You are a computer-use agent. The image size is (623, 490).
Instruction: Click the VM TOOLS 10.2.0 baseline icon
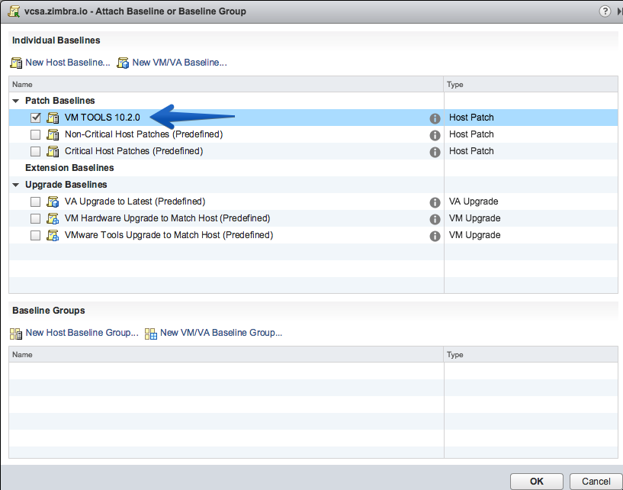[x=53, y=118]
